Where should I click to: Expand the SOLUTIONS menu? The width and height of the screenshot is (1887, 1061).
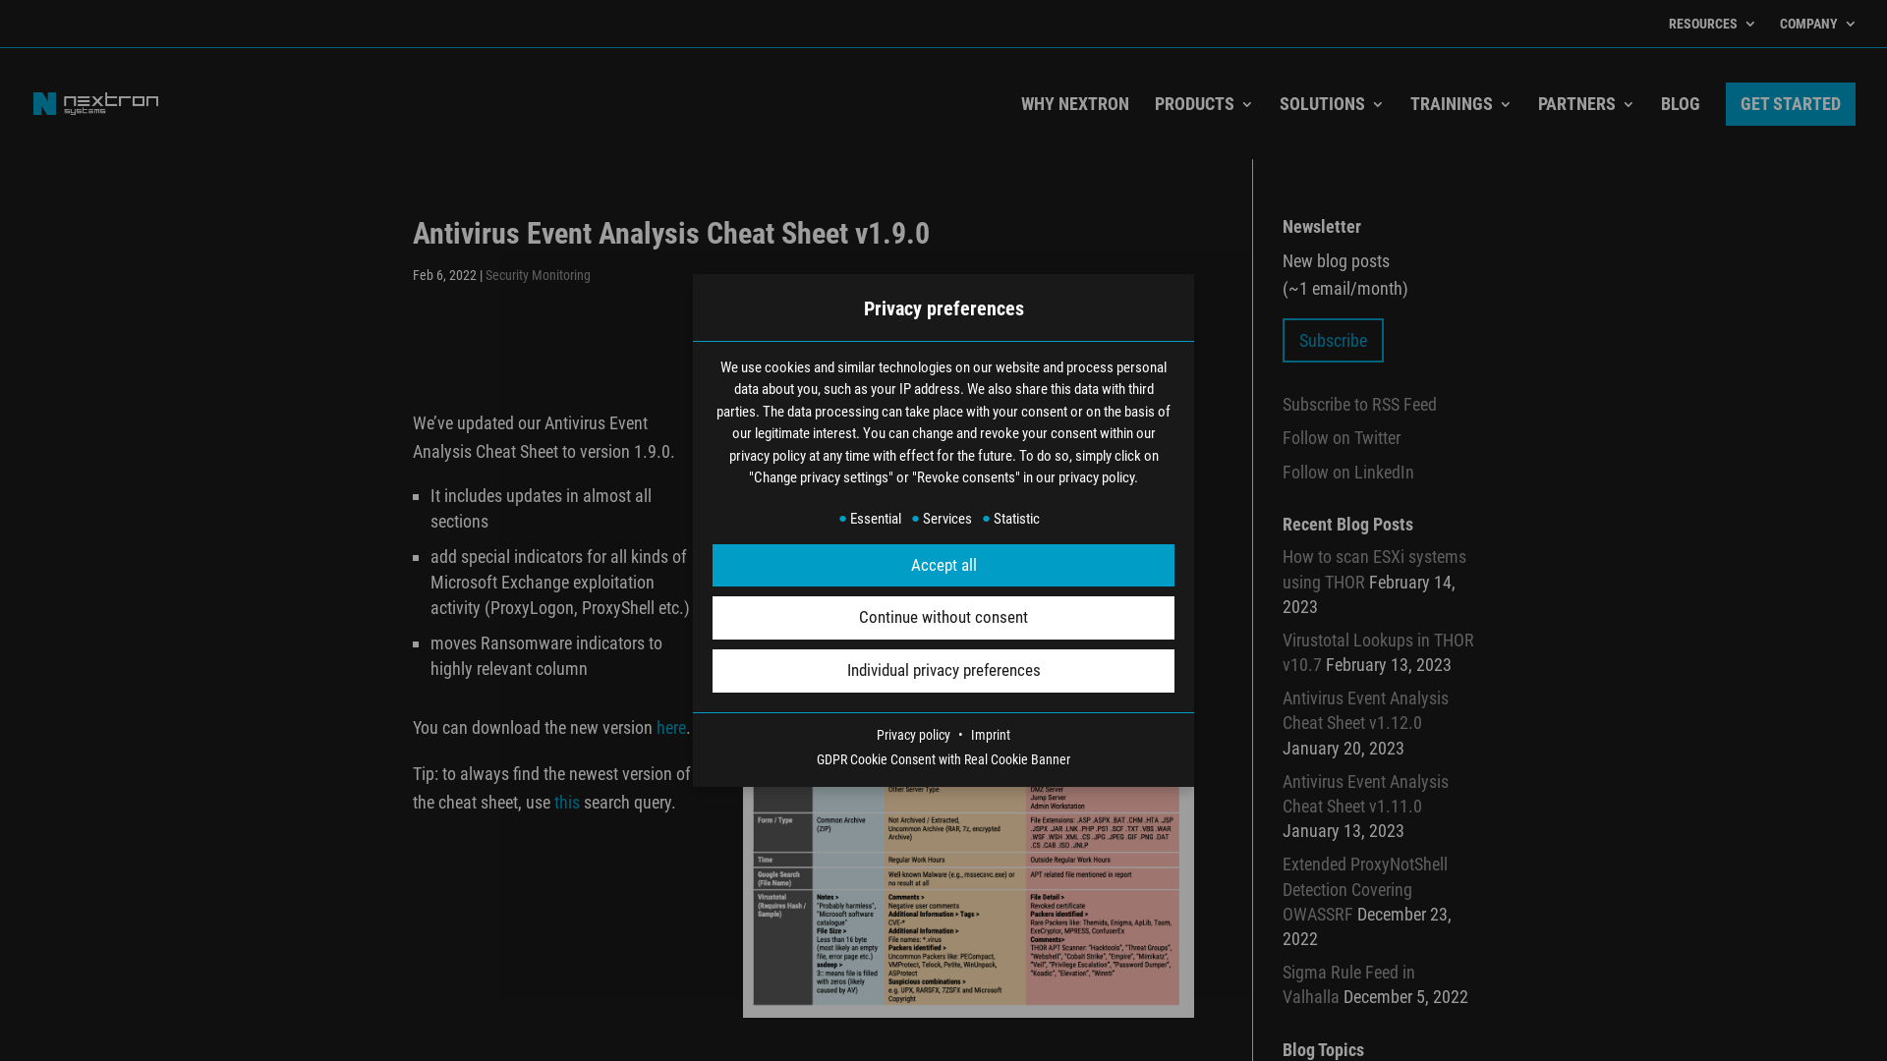point(1331,104)
